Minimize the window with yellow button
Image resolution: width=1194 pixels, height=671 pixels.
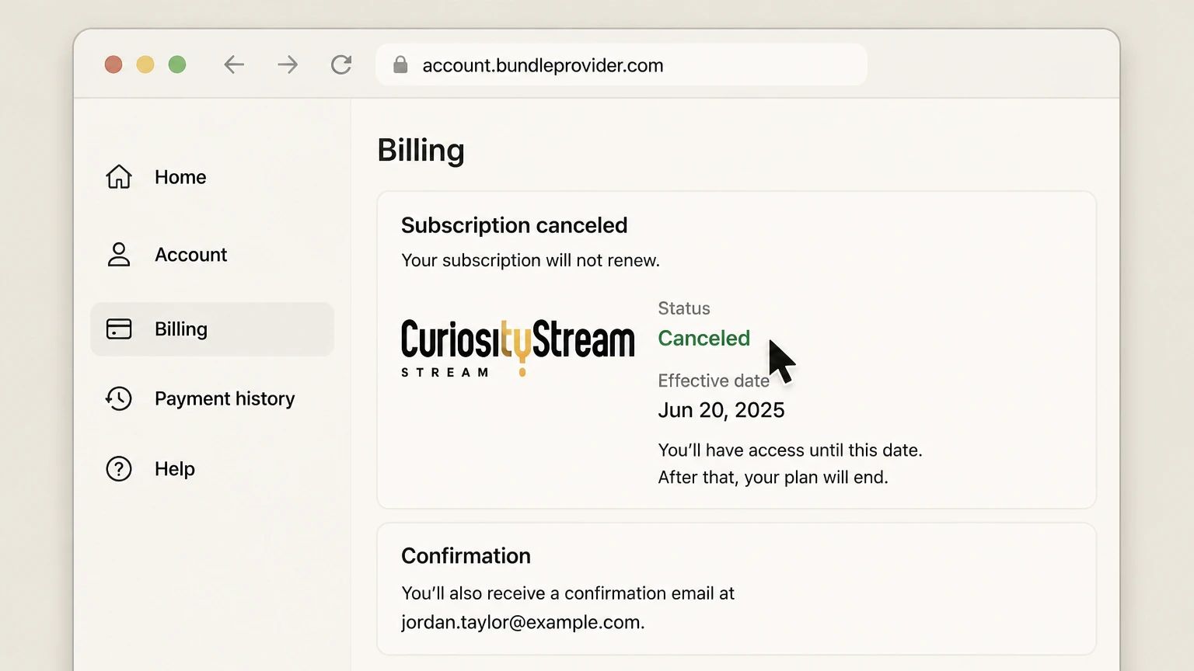pyautogui.click(x=145, y=64)
